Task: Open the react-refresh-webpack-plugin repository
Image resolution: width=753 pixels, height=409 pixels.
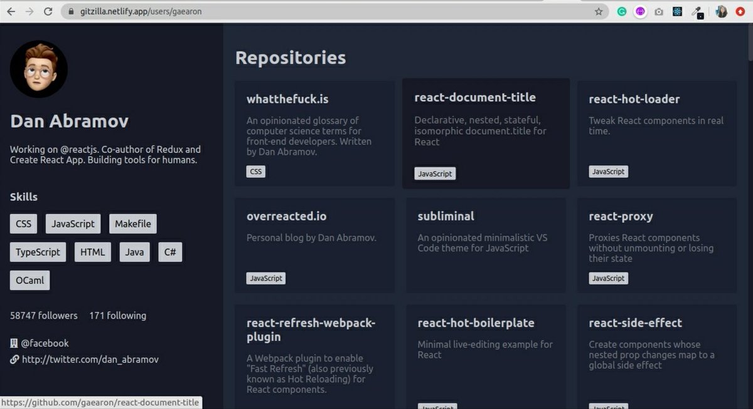Action: click(315, 357)
